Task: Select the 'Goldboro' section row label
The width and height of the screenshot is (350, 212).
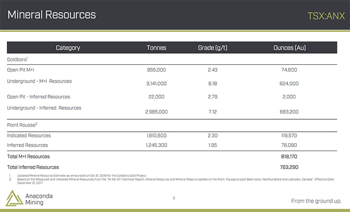Action: 17,59
